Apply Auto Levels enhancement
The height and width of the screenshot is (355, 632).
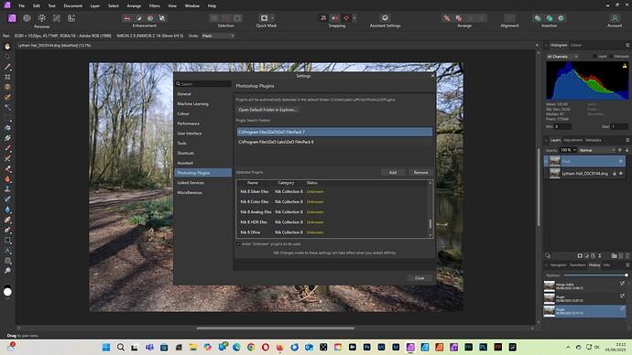click(127, 18)
